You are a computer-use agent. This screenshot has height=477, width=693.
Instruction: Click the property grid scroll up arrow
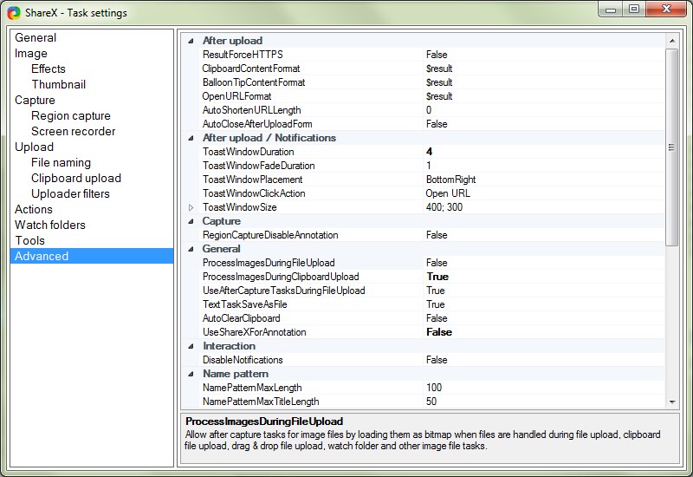tap(672, 41)
